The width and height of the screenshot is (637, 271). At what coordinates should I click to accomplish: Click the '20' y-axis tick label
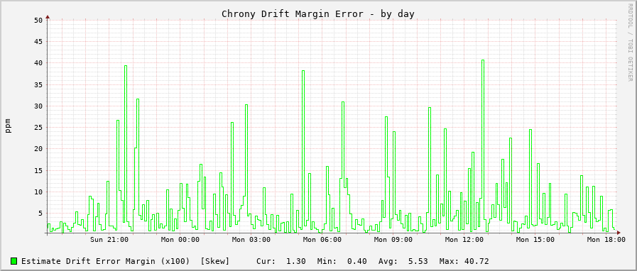tap(38, 149)
